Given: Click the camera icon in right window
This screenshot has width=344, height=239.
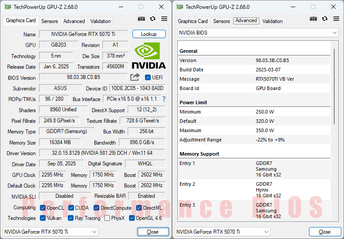Looking at the screenshot, I should click(x=313, y=19).
